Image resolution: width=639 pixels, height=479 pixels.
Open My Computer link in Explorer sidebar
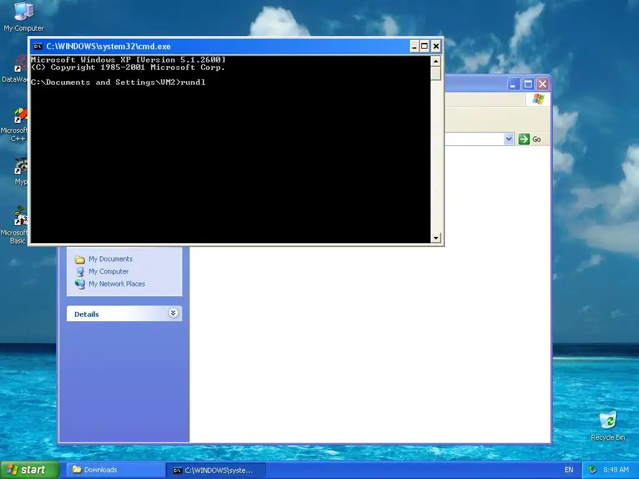(x=109, y=271)
